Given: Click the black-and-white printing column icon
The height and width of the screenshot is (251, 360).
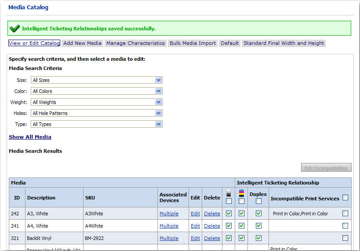Looking at the screenshot, I should (229, 193).
